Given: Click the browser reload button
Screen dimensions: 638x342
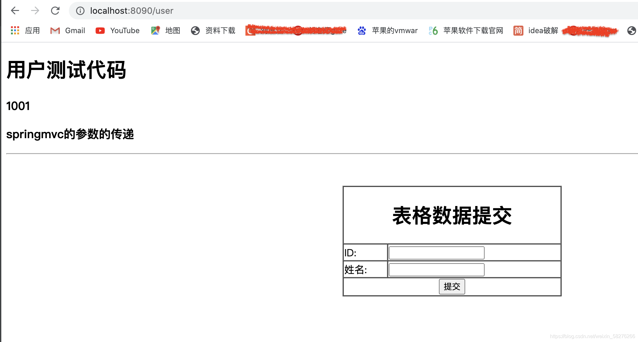Looking at the screenshot, I should tap(55, 11).
